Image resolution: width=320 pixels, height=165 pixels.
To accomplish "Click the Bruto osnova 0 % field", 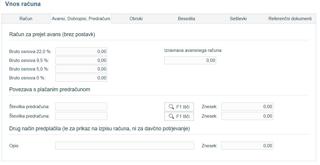I will (x=81, y=78).
